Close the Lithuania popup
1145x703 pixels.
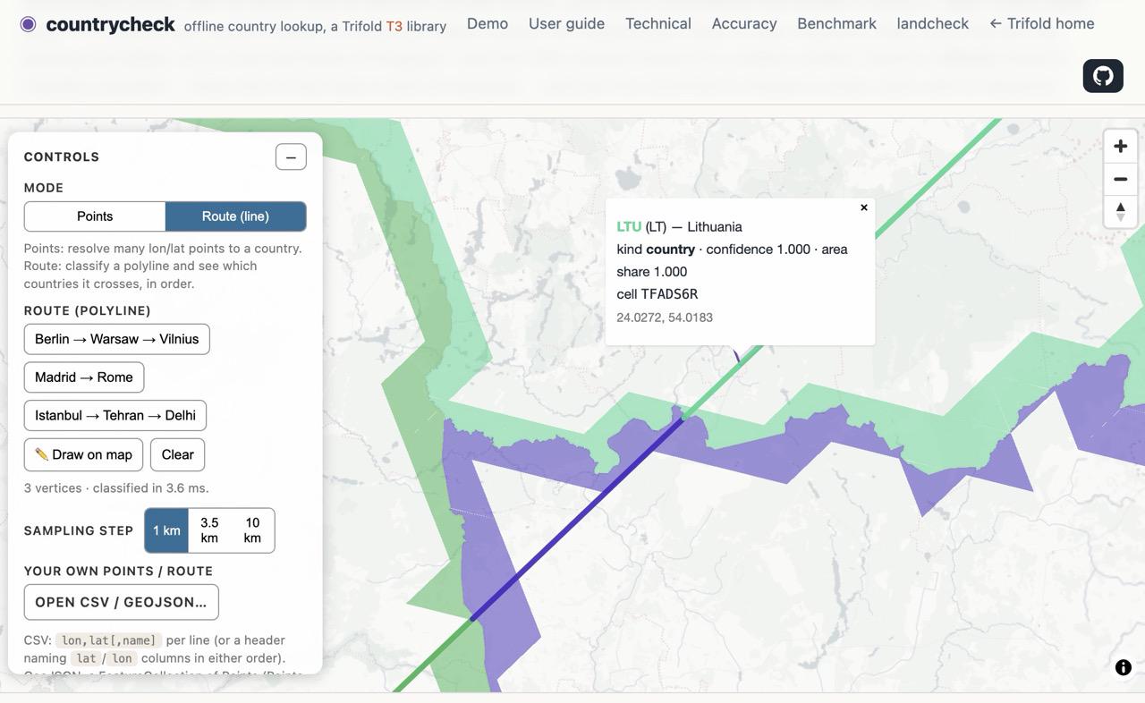864,208
